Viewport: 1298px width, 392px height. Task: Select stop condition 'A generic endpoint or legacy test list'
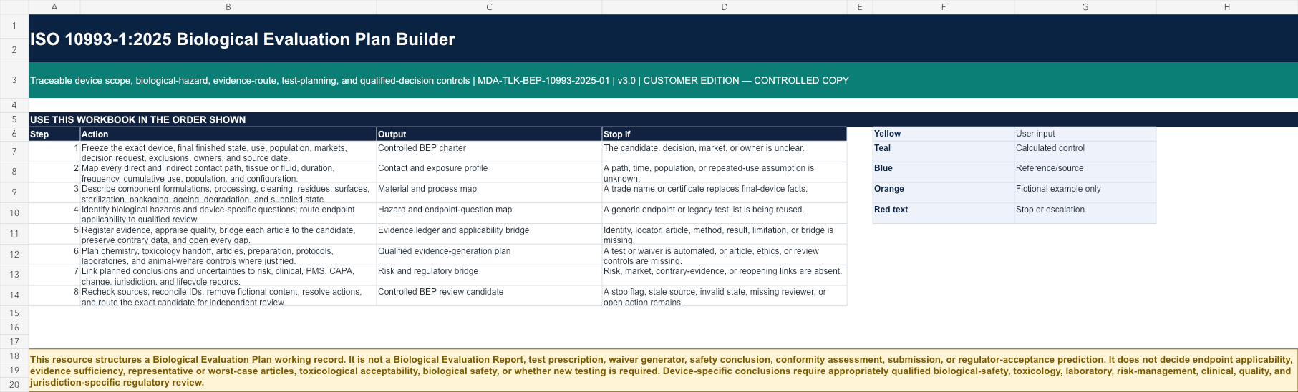(724, 213)
